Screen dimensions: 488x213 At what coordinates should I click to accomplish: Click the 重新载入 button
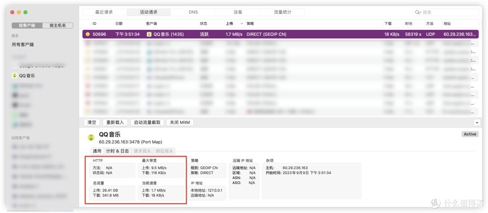(x=115, y=123)
